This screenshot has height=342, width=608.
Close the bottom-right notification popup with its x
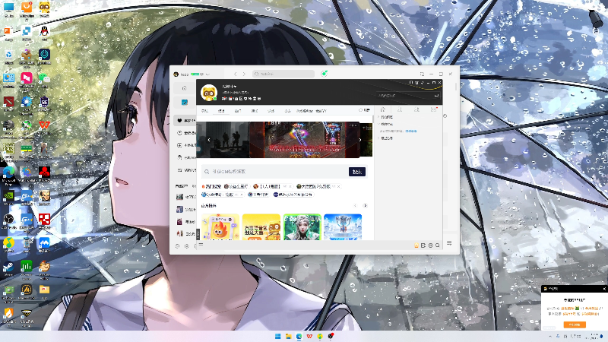click(x=604, y=289)
